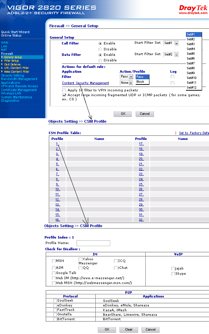Open Wireless LAN menu
The image size is (209, 334).
pyautogui.click(x=11, y=93)
